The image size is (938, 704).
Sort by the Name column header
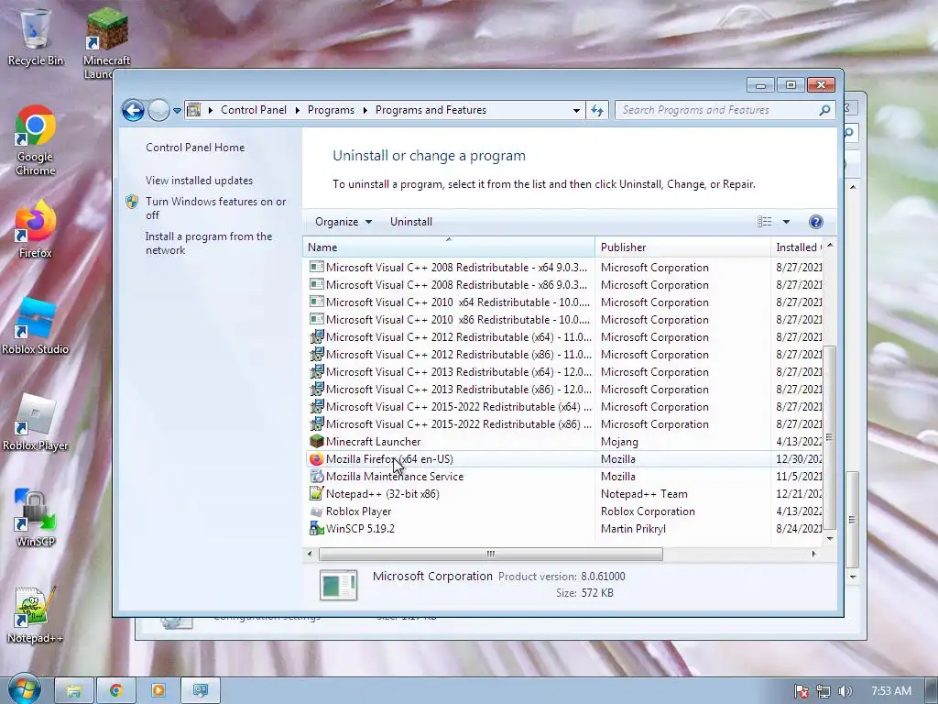point(449,247)
